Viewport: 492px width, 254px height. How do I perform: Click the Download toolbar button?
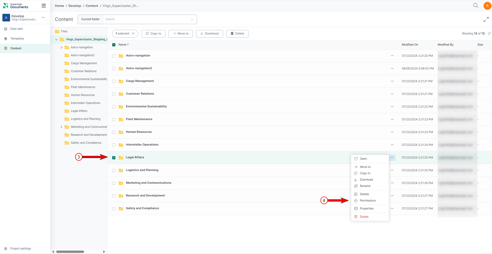[x=210, y=34]
